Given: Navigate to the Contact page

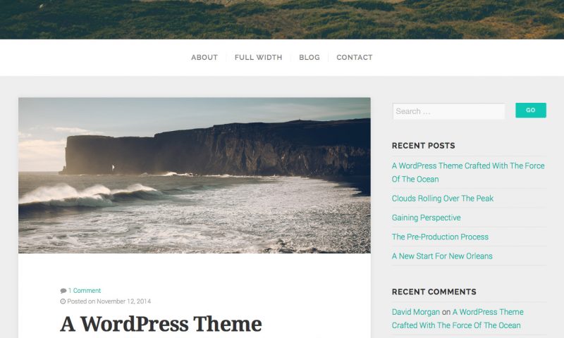Looking at the screenshot, I should [355, 58].
